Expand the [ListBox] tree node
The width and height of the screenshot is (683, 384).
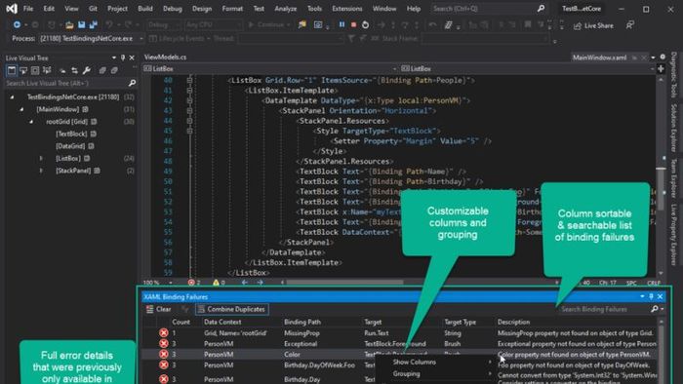pyautogui.click(x=41, y=158)
